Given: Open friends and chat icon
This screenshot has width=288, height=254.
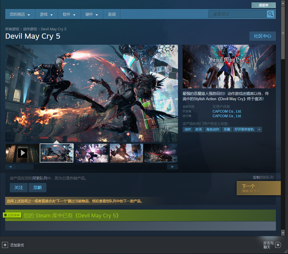Looking at the screenshot, I should click(278, 245).
